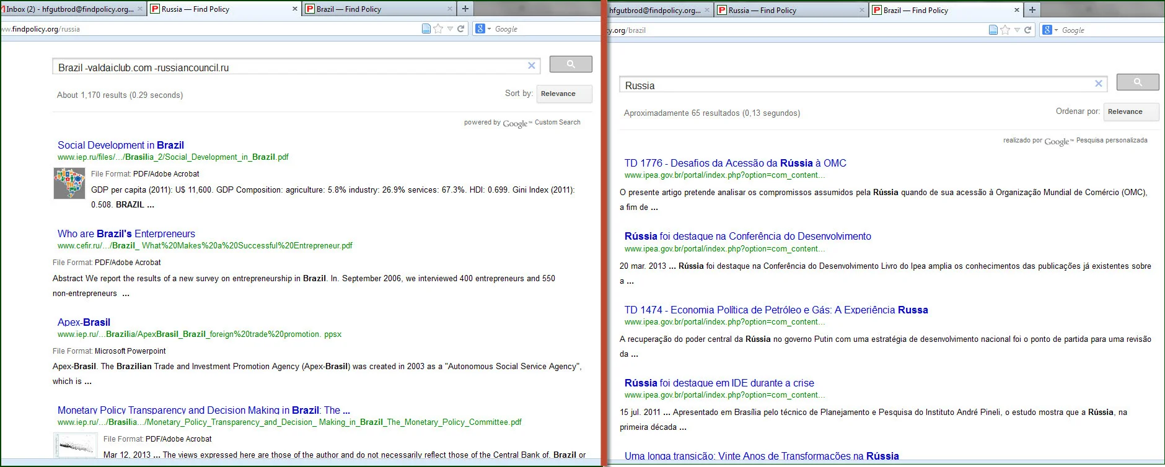
Task: Click thumbnail beside Monetary Policy result
Action: [x=75, y=446]
